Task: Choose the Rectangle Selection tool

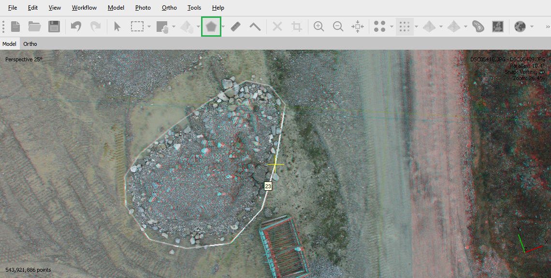Action: click(x=137, y=27)
